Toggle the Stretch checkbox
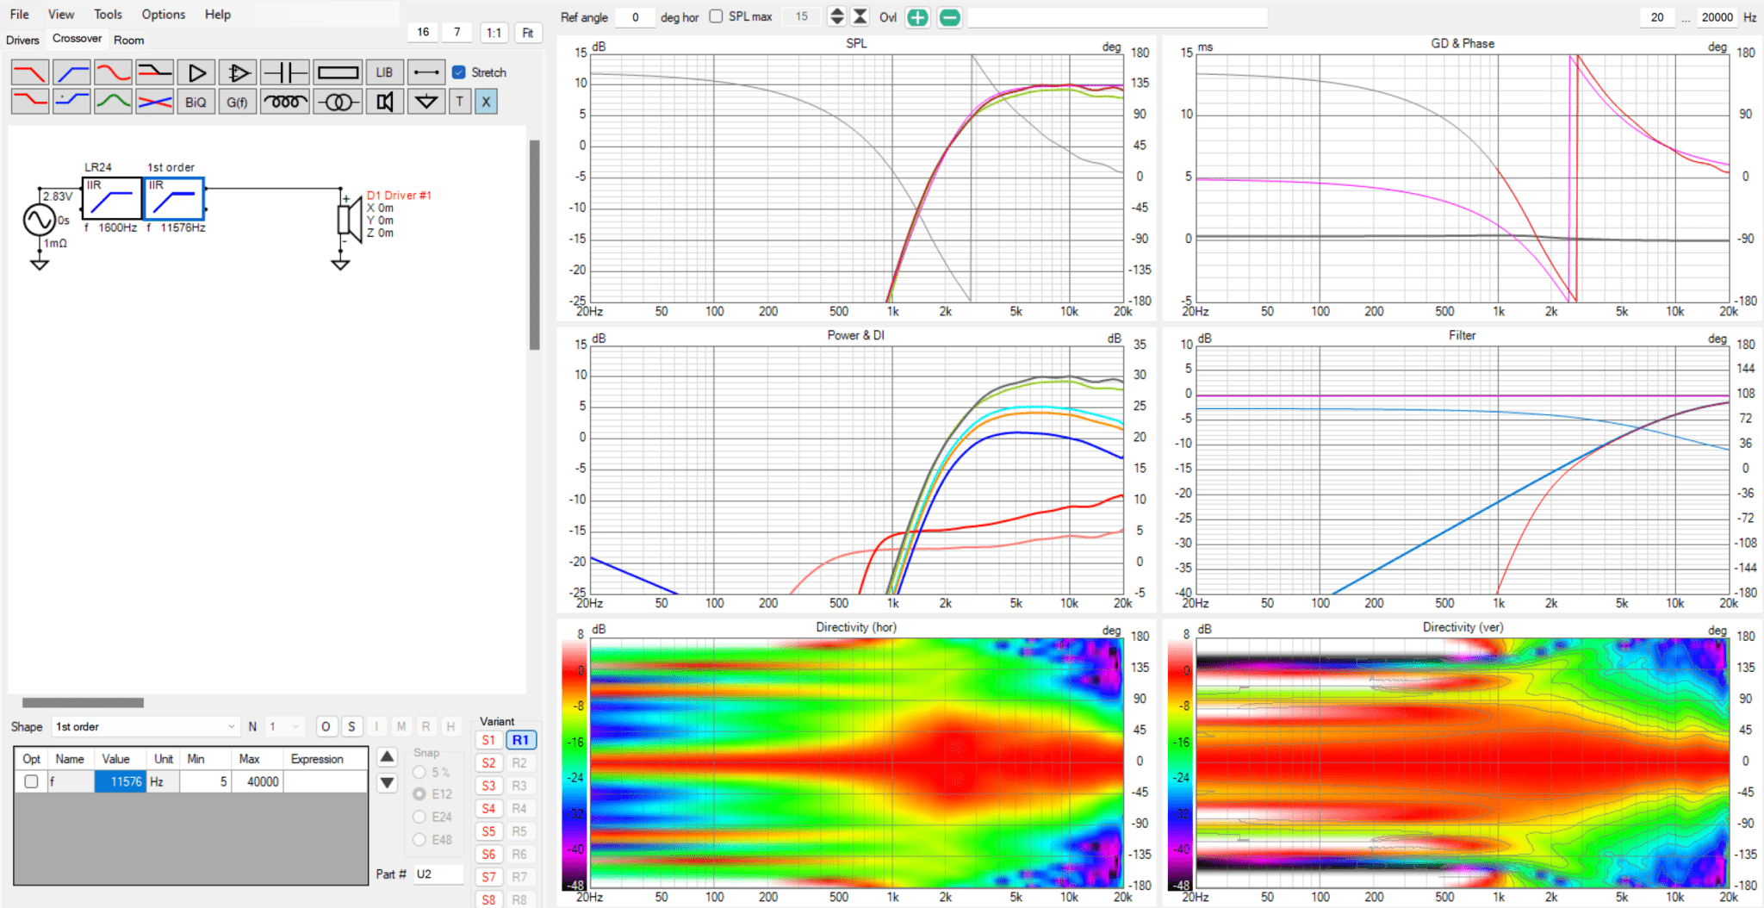 [459, 72]
